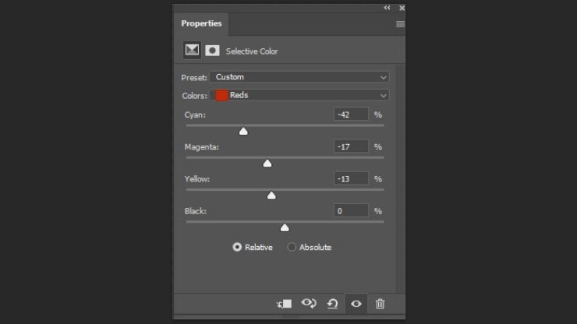
Task: Click the Cyan value field showing -42
Action: tap(350, 114)
